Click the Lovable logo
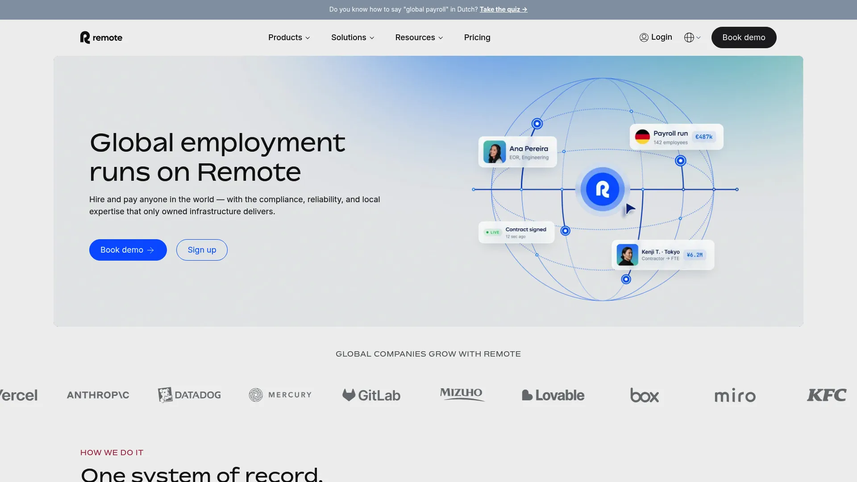This screenshot has height=482, width=857. (x=553, y=395)
